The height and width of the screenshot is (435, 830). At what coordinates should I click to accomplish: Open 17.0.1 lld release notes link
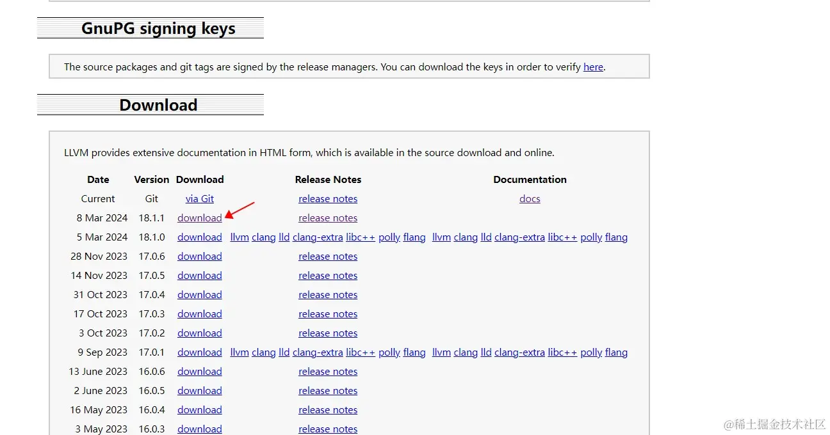click(x=284, y=352)
